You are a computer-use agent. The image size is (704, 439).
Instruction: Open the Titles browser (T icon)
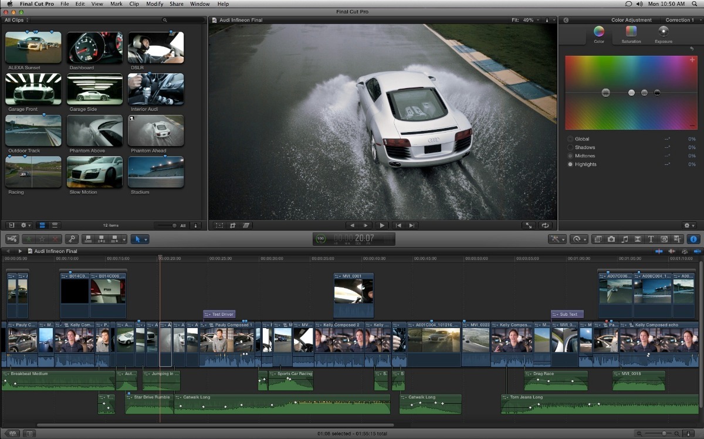pos(651,239)
